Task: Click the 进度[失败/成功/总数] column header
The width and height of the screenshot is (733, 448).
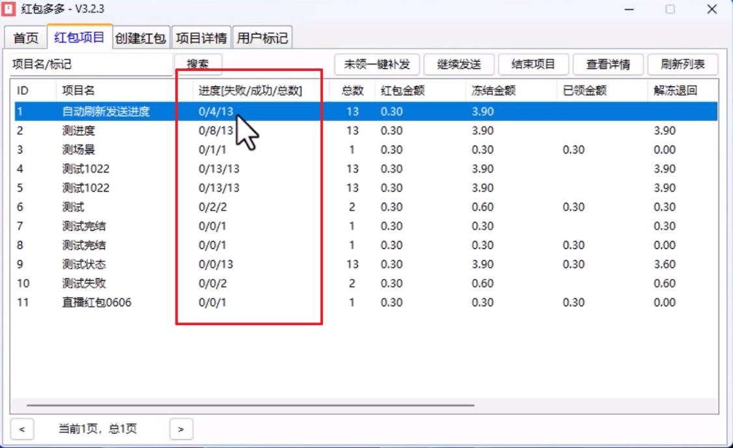Action: point(251,91)
